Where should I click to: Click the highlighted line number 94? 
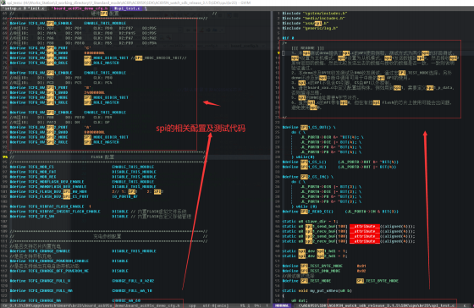(5, 157)
